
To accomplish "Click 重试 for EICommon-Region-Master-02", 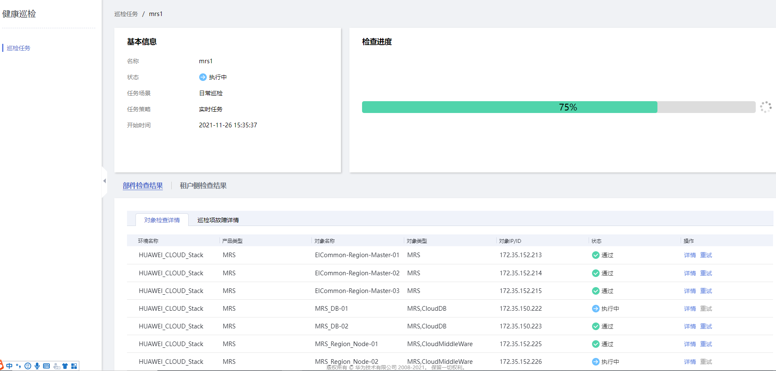I will pos(706,273).
